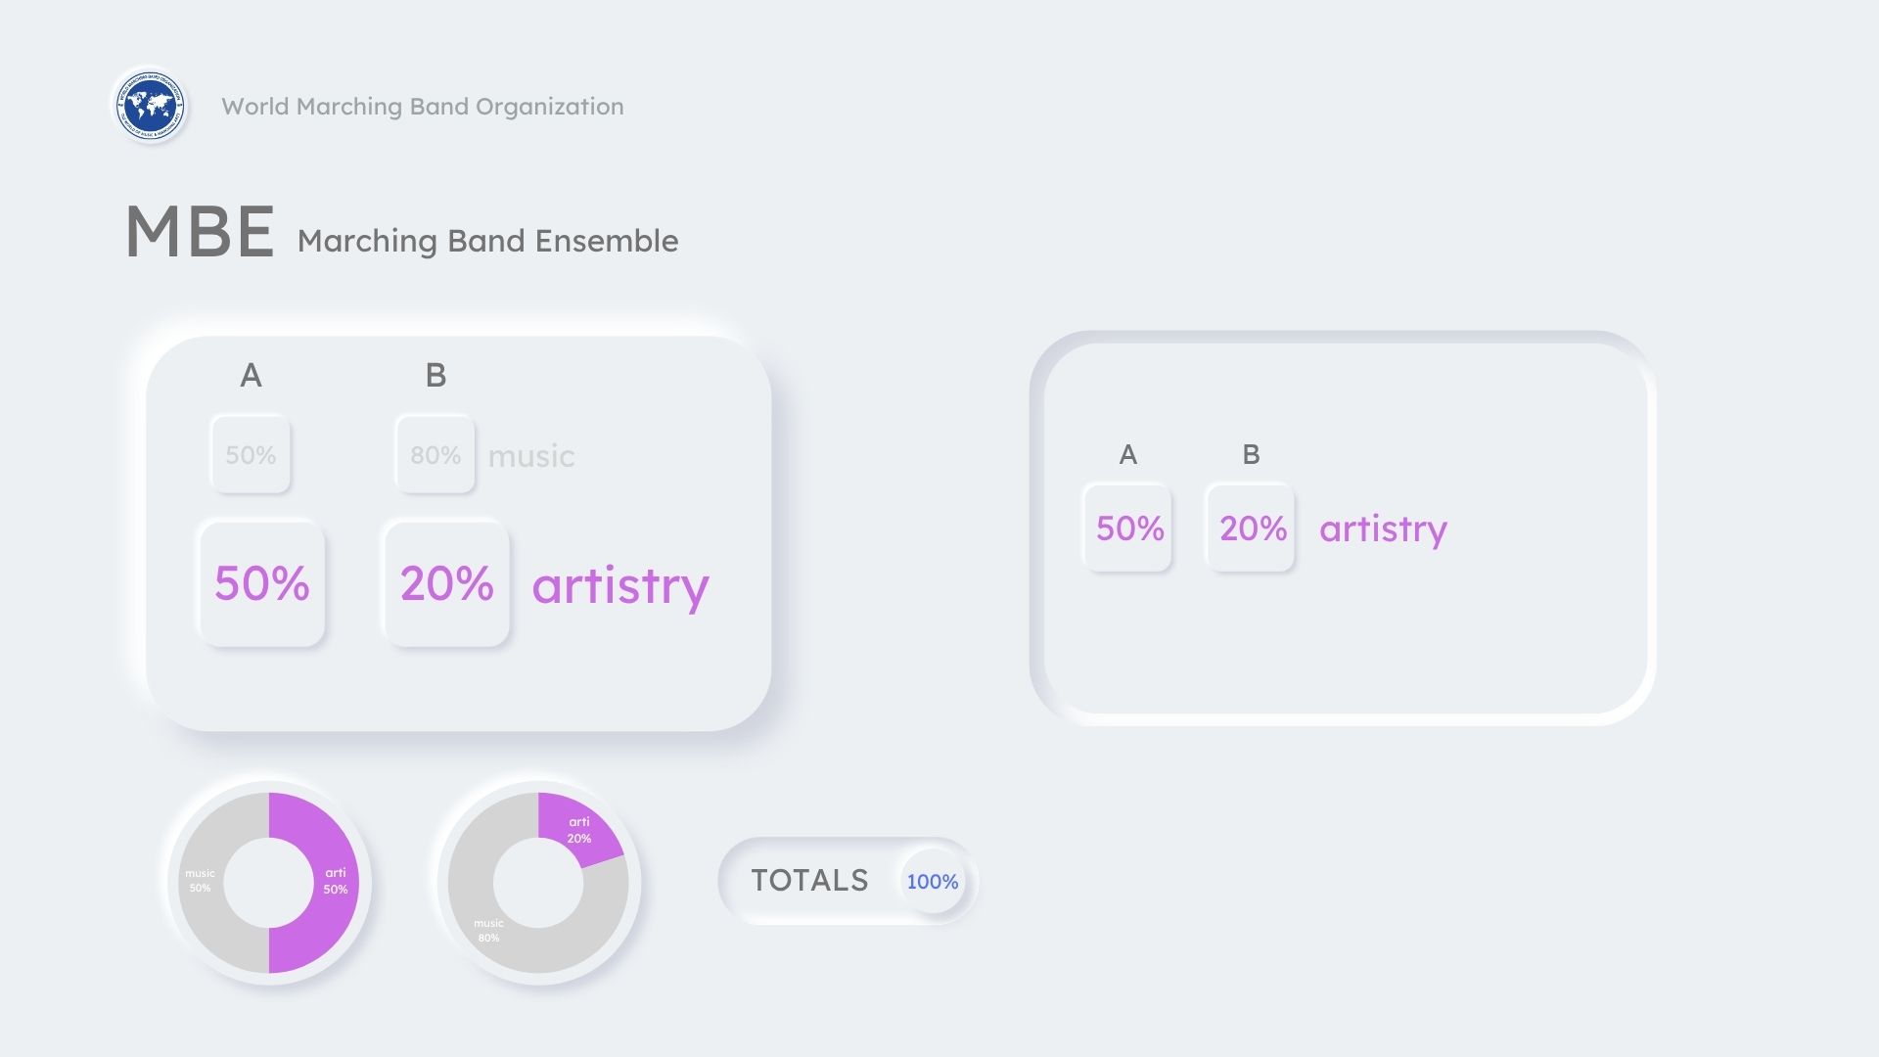
Task: Click the purple arti 20% donut slice
Action: point(577,828)
